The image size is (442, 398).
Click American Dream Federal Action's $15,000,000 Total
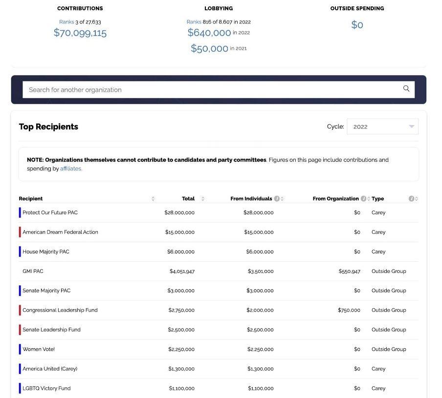click(x=180, y=232)
